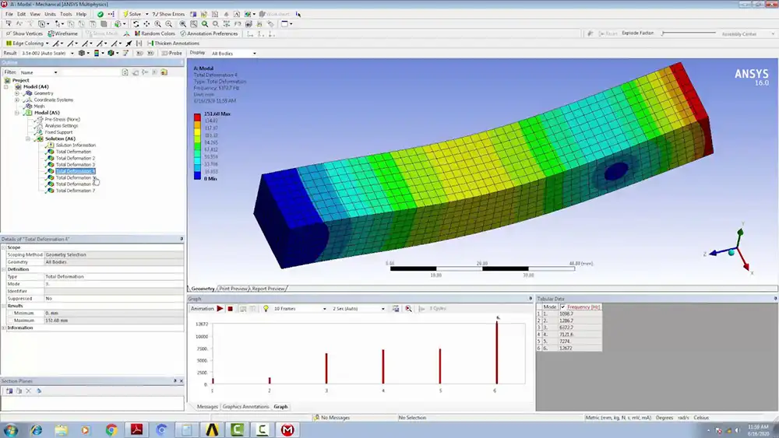Switch to the Print Preview tab
The image size is (779, 438).
click(x=233, y=289)
